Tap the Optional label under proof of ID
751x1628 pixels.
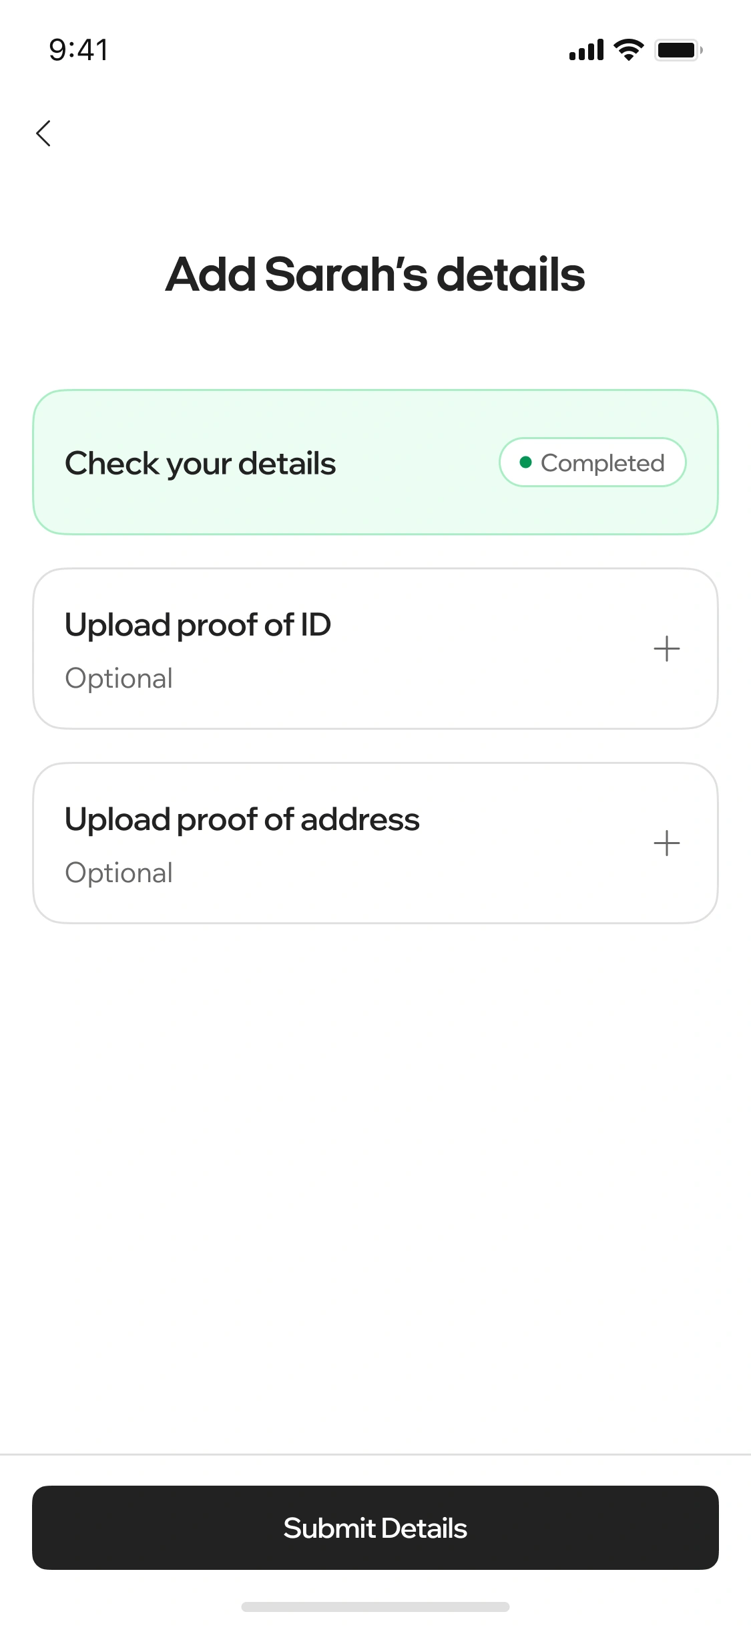119,678
